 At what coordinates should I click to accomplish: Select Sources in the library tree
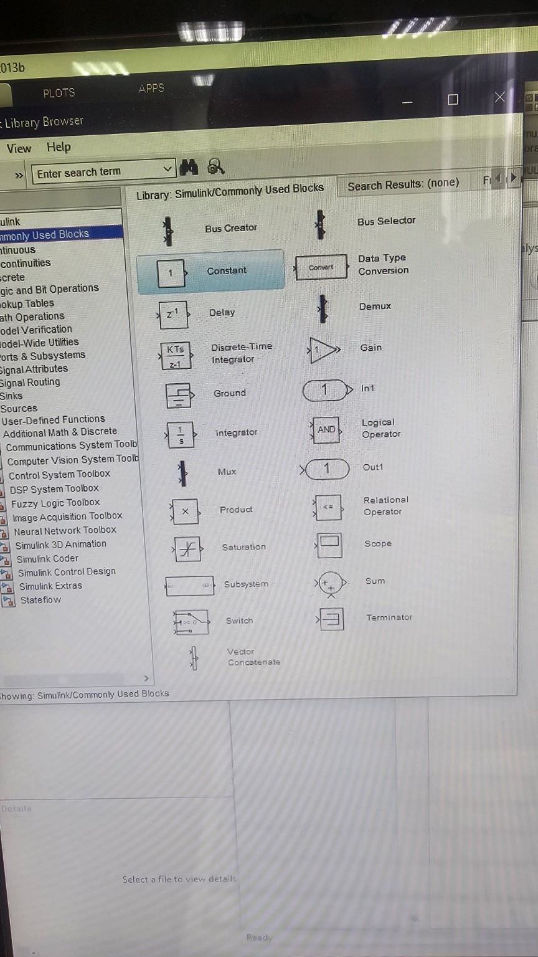point(19,409)
